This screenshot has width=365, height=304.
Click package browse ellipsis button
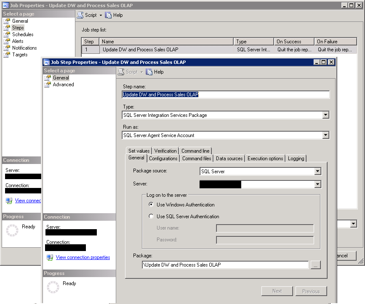pyautogui.click(x=316, y=265)
